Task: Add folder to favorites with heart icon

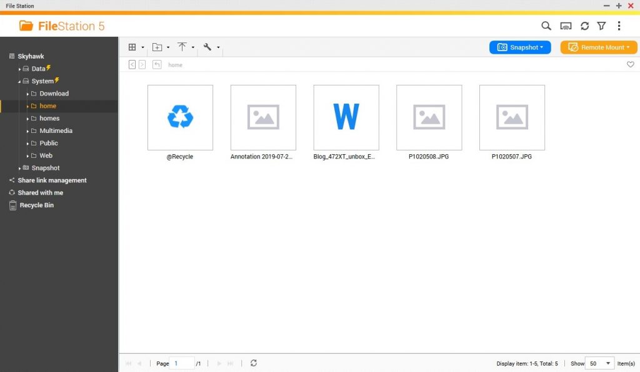Action: (630, 64)
